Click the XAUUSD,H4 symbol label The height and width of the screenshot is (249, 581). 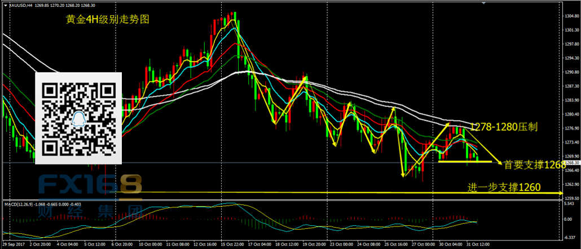pos(21,4)
